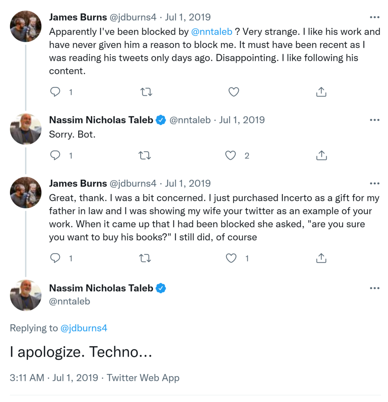Open James Burns' profile picture on the top tweet
Image resolution: width=388 pixels, height=402 pixels.
(26, 26)
